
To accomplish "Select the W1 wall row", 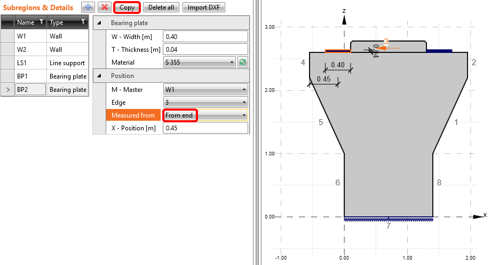I will (51, 36).
